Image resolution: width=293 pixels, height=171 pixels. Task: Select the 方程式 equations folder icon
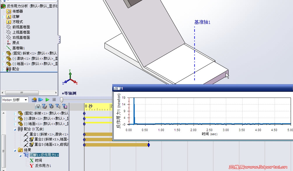8,22
